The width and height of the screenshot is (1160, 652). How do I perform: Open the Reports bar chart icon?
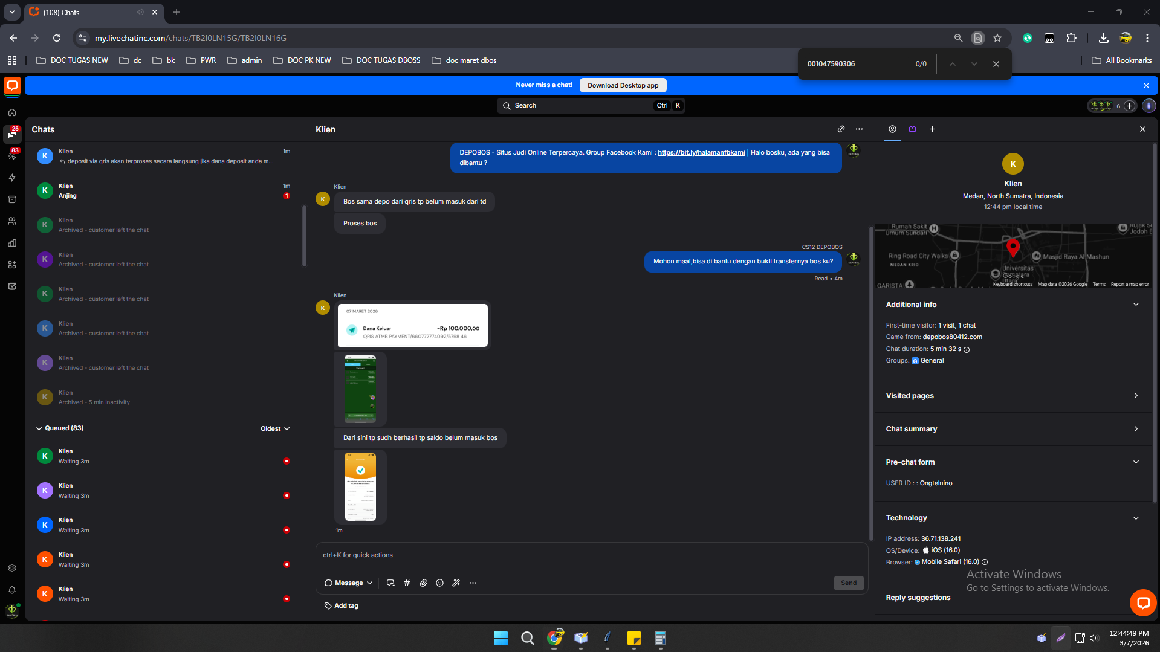point(12,243)
